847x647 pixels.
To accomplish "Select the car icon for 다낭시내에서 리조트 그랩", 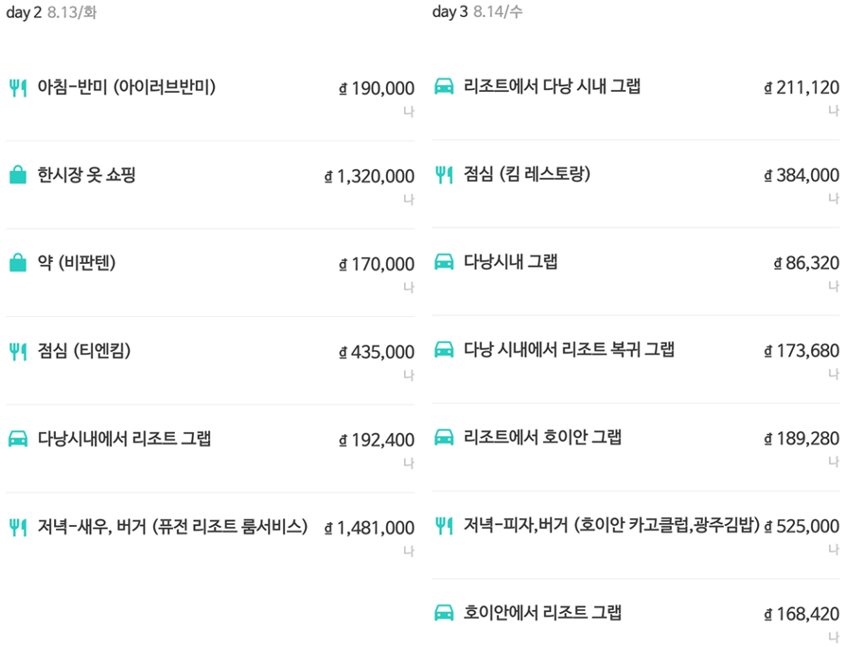I will tap(17, 439).
